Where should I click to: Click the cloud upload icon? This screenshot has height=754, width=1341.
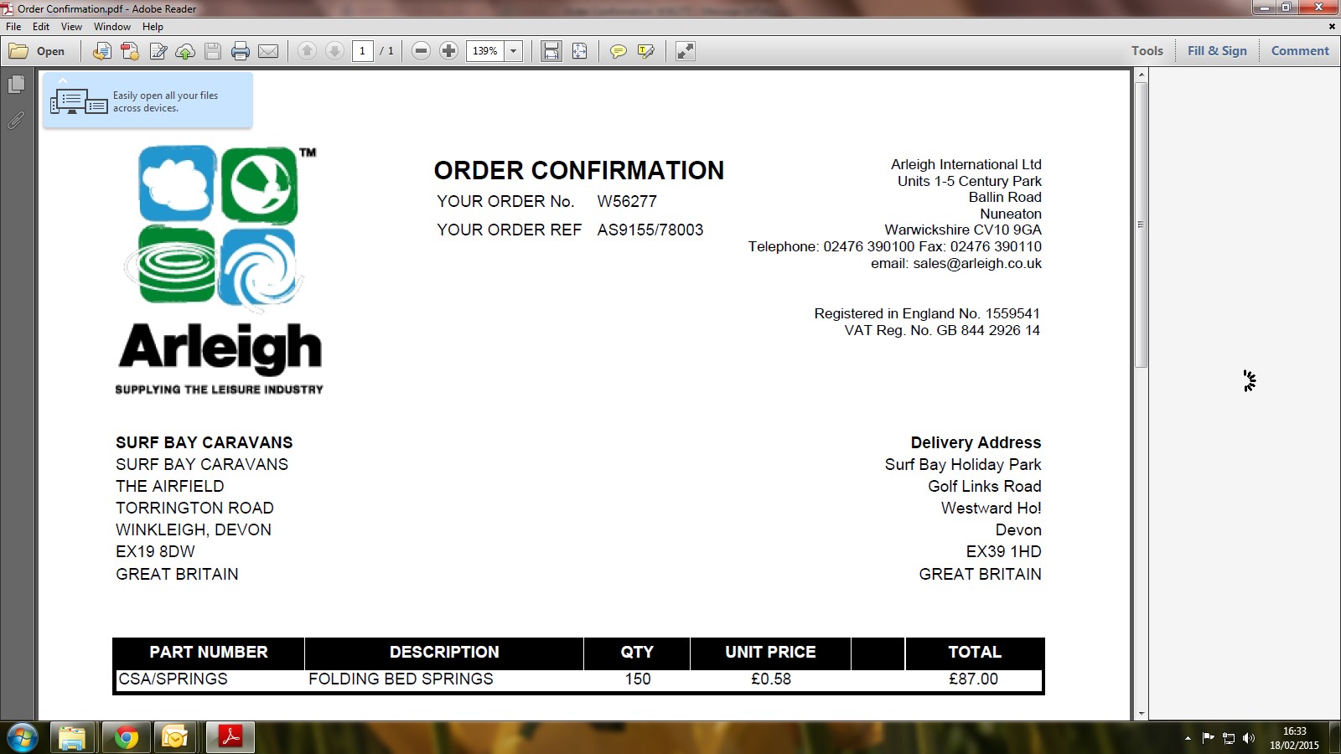pyautogui.click(x=185, y=51)
